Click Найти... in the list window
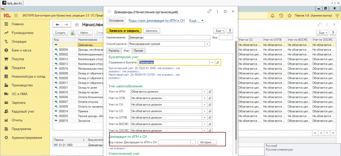Viewport: 341px width, 156px height. 85,33
